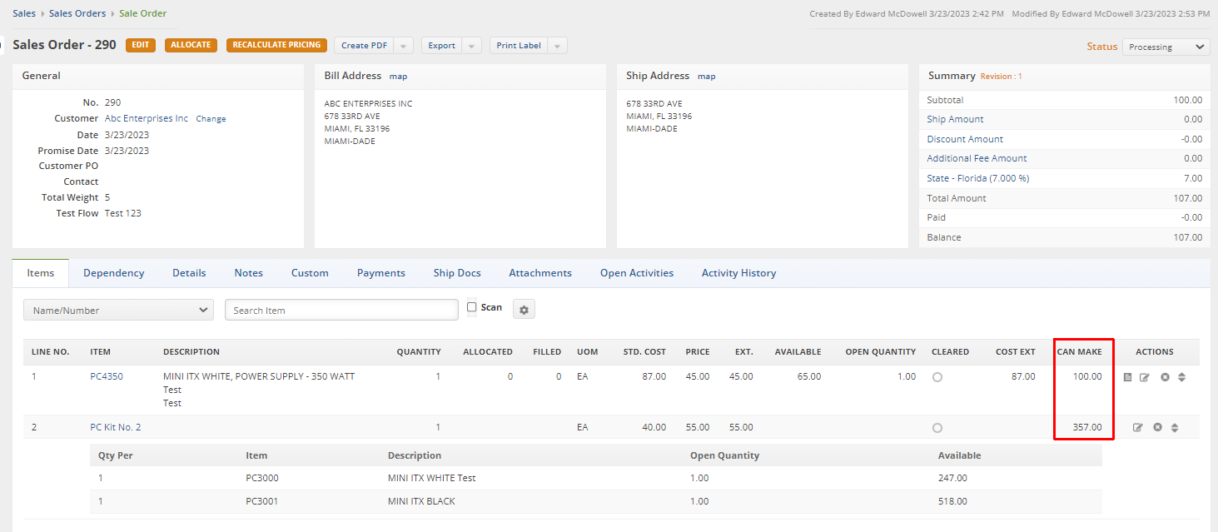Open the Ship Address map link
Viewport: 1218px width, 532px height.
pos(707,77)
